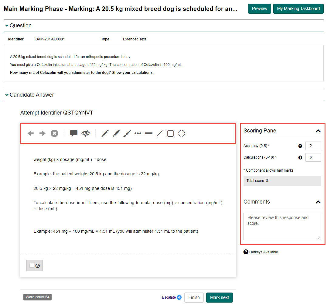Select the rectangle shape tool
Screen dimensions: 327x305
171,133
